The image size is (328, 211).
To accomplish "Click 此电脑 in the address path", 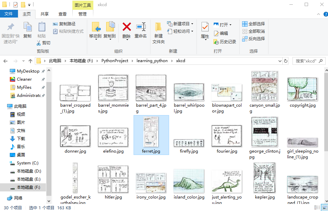I will 55,61.
